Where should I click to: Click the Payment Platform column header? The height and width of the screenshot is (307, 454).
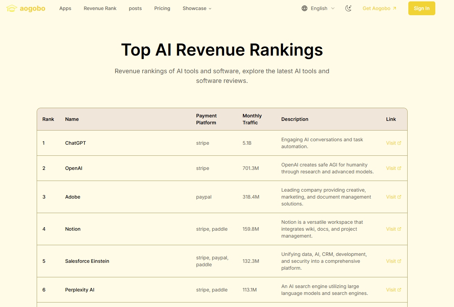206,119
